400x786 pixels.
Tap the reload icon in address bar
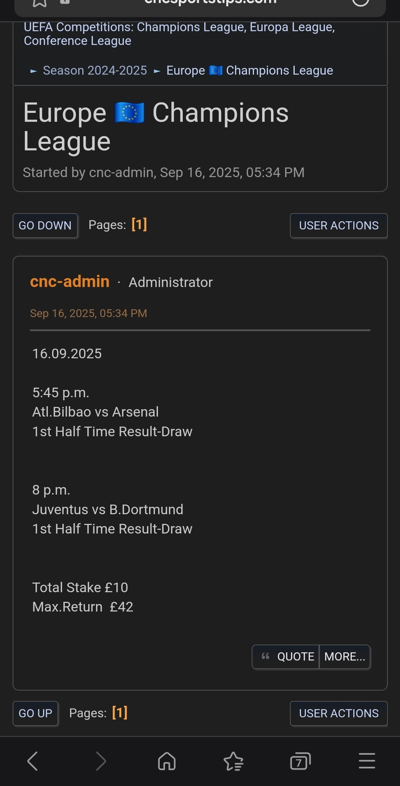[x=360, y=2]
